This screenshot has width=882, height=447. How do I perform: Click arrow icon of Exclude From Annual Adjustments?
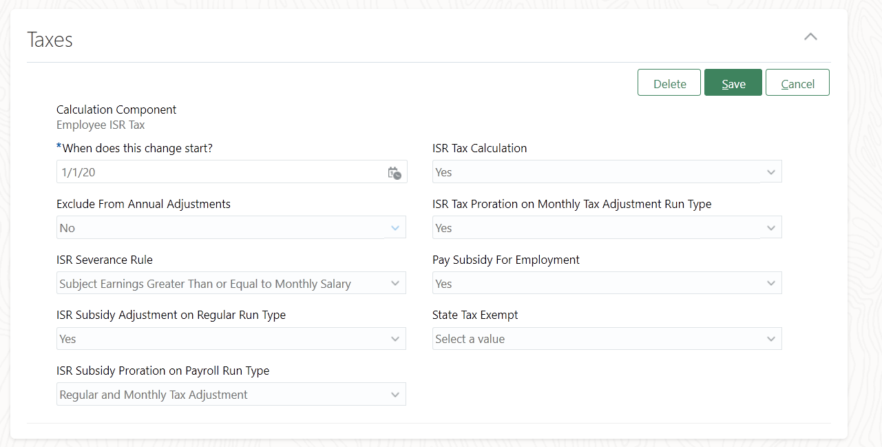pyautogui.click(x=395, y=228)
